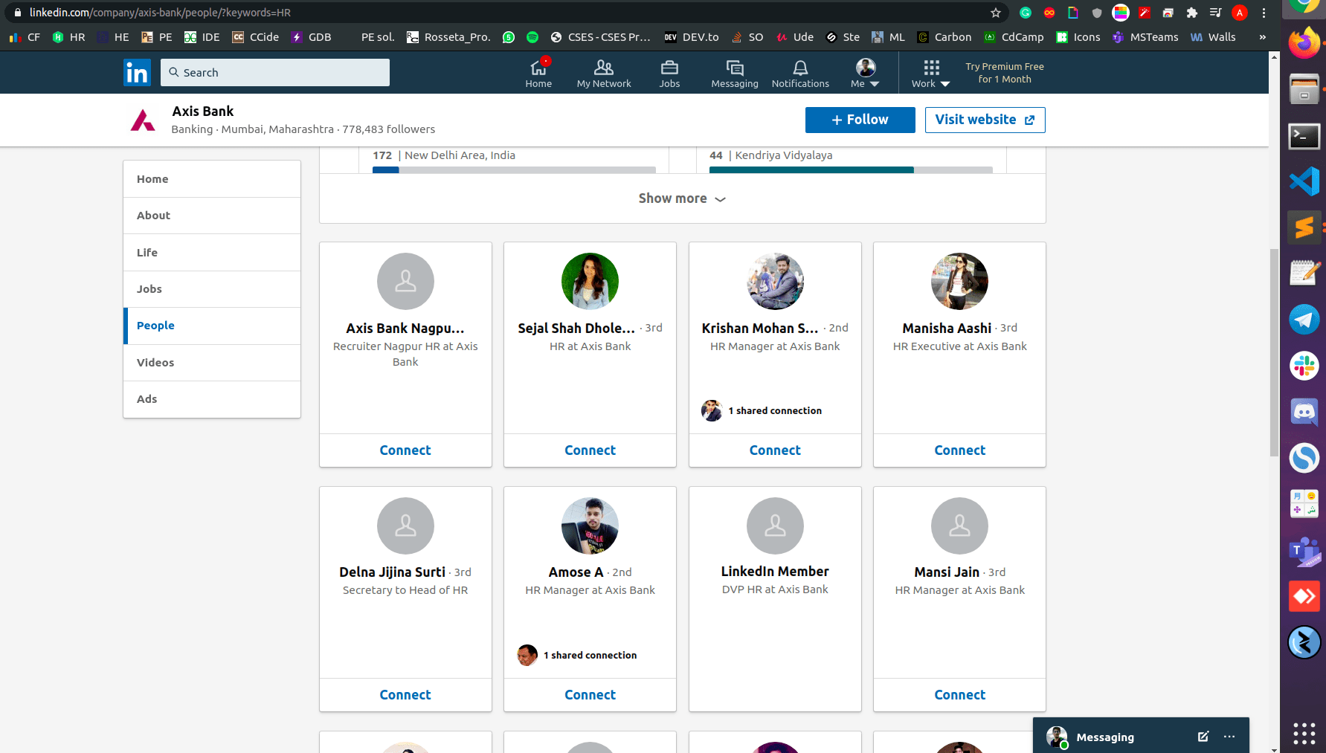This screenshot has width=1326, height=753.
Task: Click the browser address bar URL
Action: 160,13
